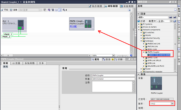Viewport: 181px width, 110px height.
Task: Click the catalog search downward icon
Action: click(x=171, y=17)
